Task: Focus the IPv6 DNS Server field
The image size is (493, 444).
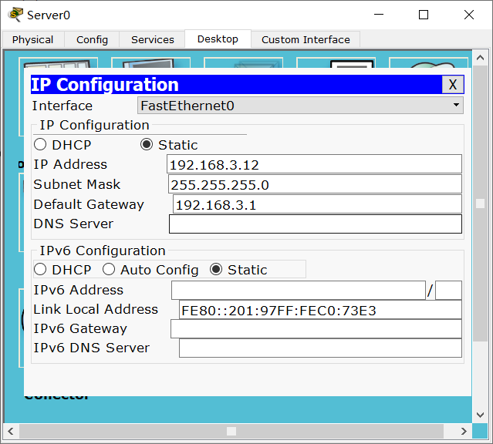Action: click(320, 348)
